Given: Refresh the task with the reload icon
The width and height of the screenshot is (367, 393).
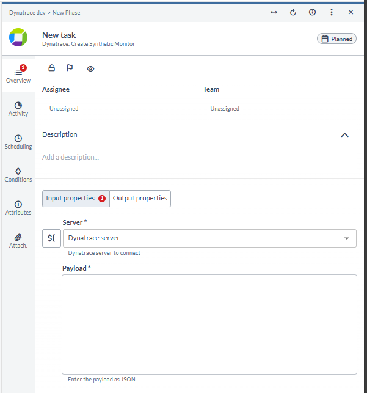Looking at the screenshot, I should tap(293, 12).
